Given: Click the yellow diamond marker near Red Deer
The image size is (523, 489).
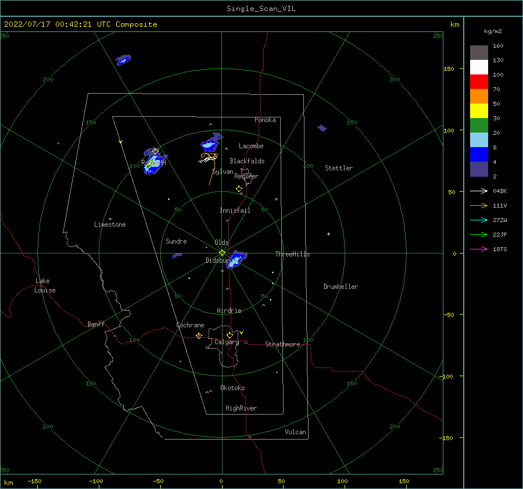Looking at the screenshot, I should click(x=239, y=188).
